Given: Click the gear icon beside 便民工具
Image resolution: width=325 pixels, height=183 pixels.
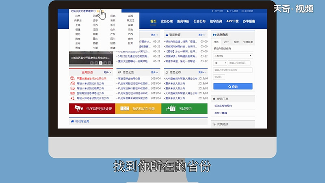Looking at the screenshot, I should point(214,99).
